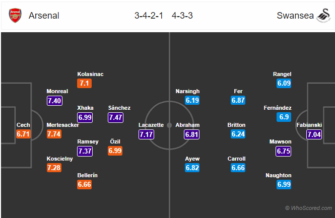Click Fabianski's 7.04 rating badge

[x=315, y=134]
